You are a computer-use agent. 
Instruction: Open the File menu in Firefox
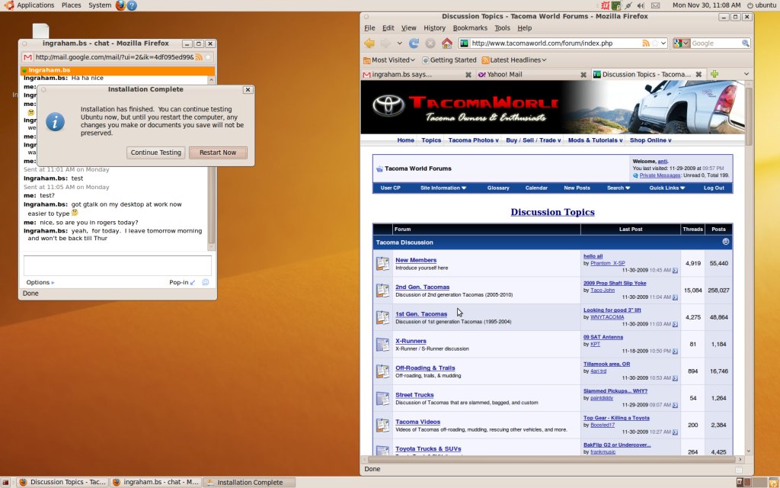(x=369, y=28)
